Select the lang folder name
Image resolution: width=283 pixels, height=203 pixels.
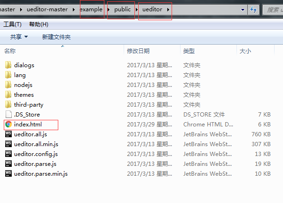tap(20, 75)
